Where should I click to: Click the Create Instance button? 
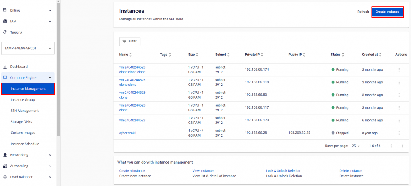tap(387, 12)
